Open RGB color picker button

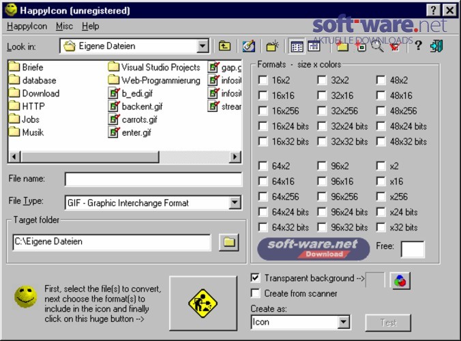pyautogui.click(x=400, y=280)
